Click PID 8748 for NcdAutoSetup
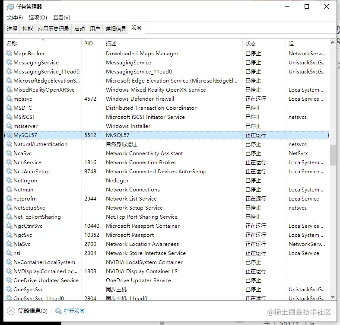The width and height of the screenshot is (340, 325). (x=90, y=172)
